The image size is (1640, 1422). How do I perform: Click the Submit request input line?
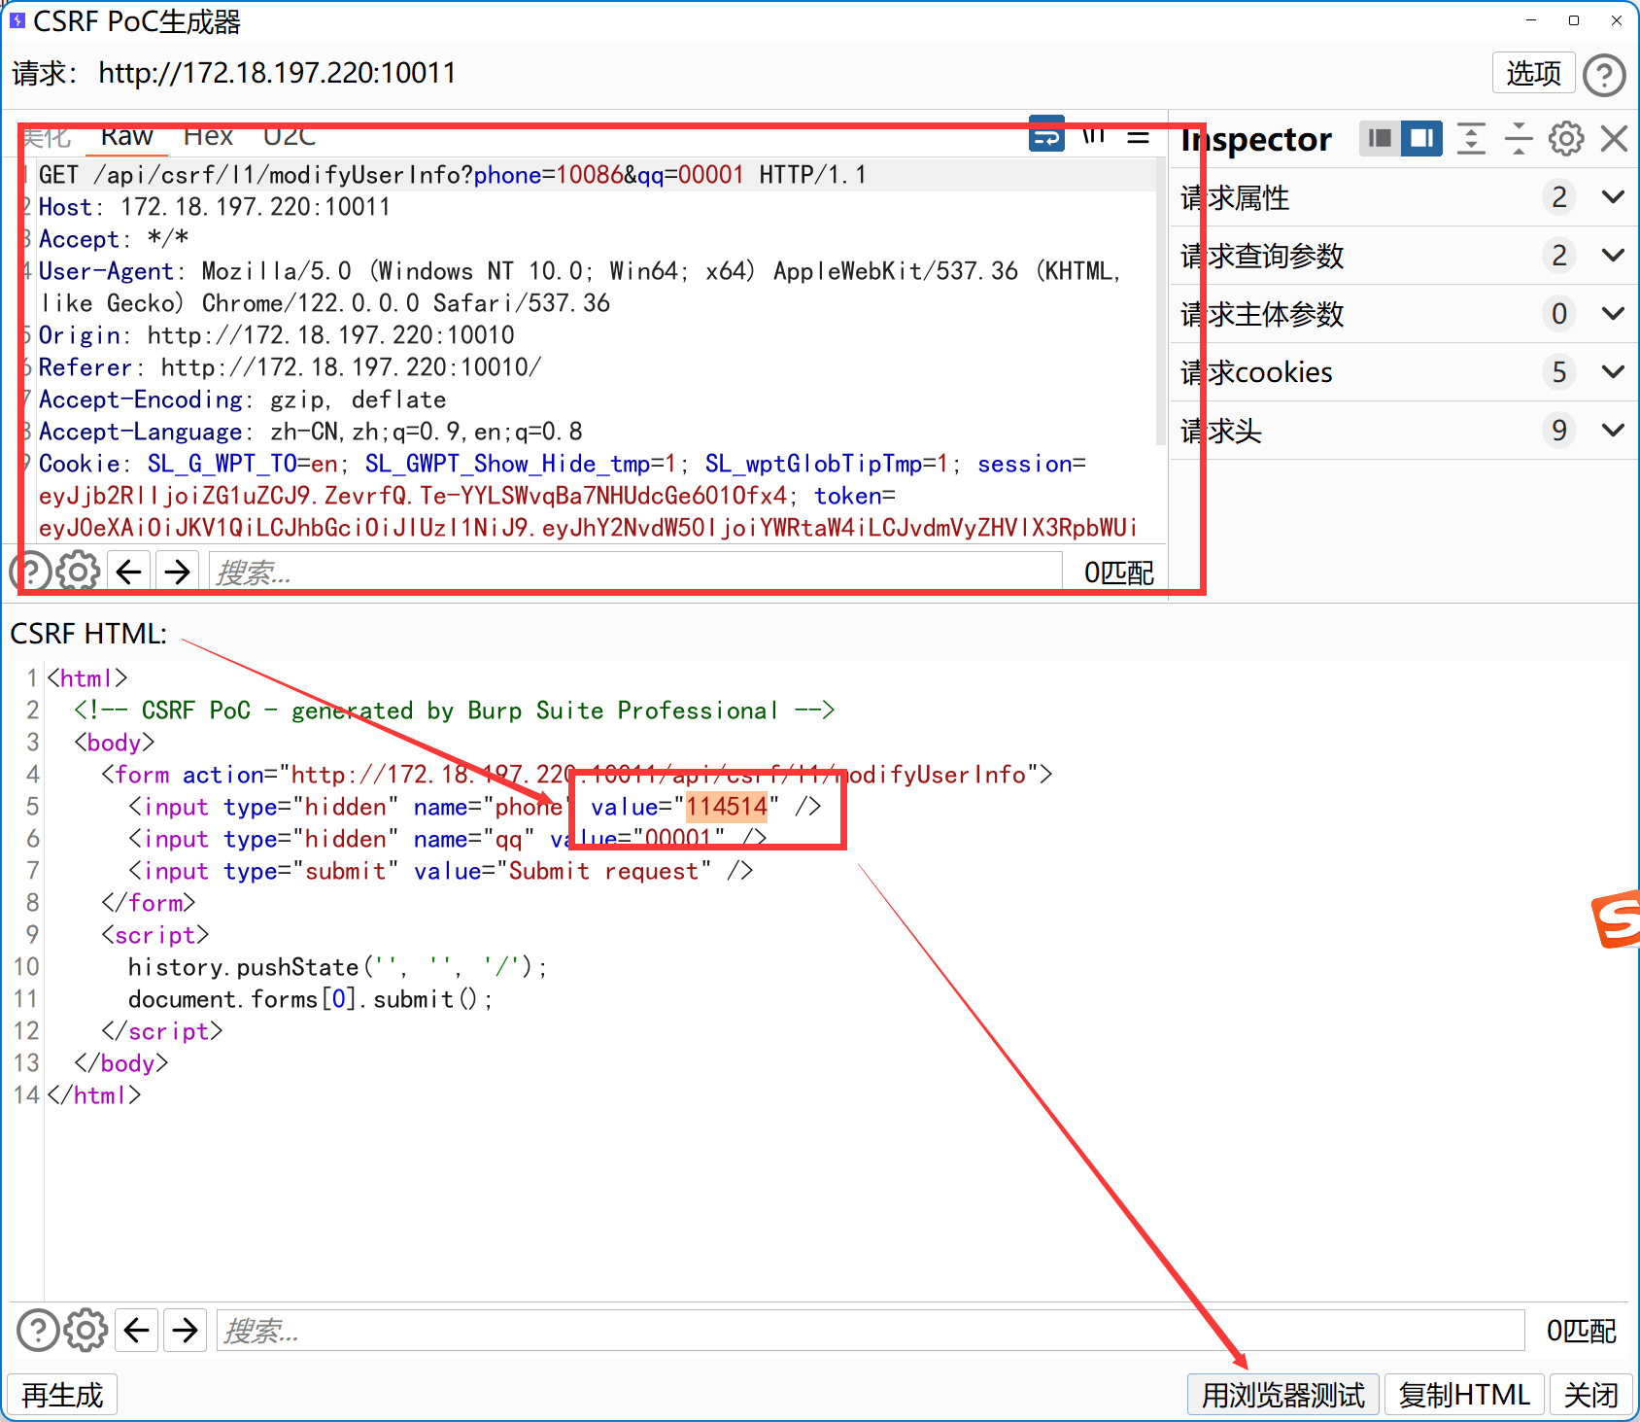(x=441, y=871)
